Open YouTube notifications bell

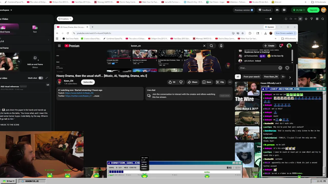281,46
